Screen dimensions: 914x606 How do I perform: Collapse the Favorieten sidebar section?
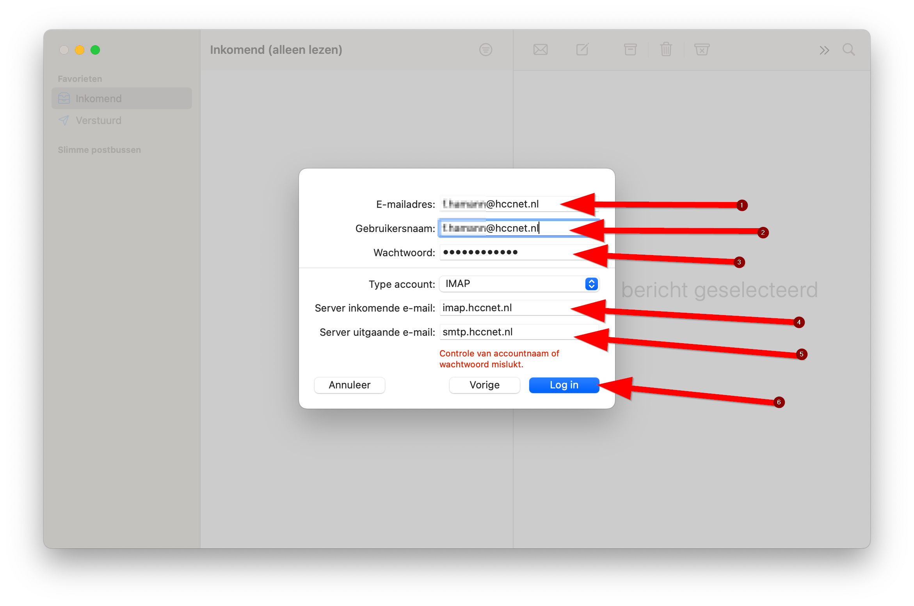[x=80, y=78]
